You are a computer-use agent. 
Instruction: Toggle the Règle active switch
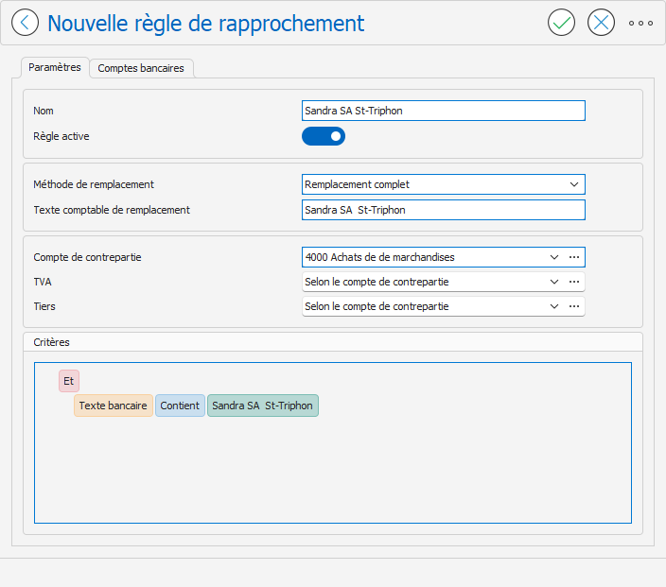click(324, 136)
